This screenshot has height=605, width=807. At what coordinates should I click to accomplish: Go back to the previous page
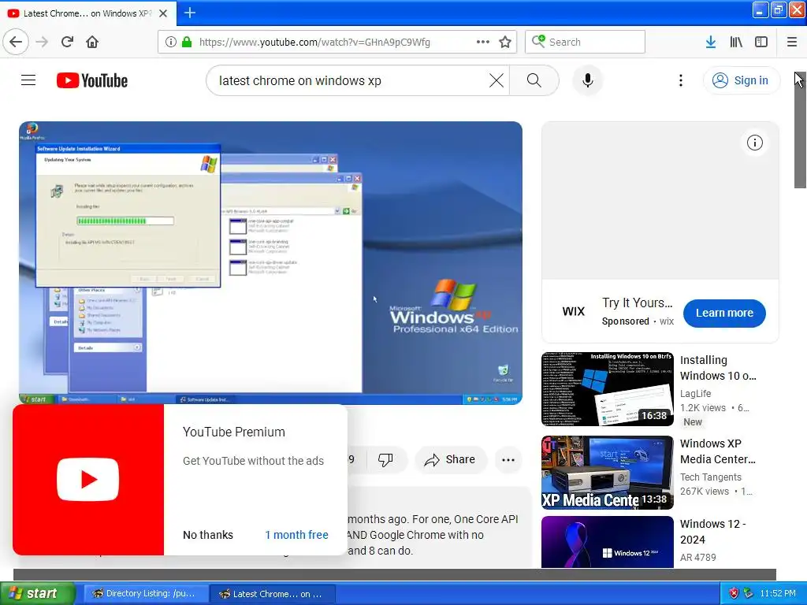[x=16, y=42]
